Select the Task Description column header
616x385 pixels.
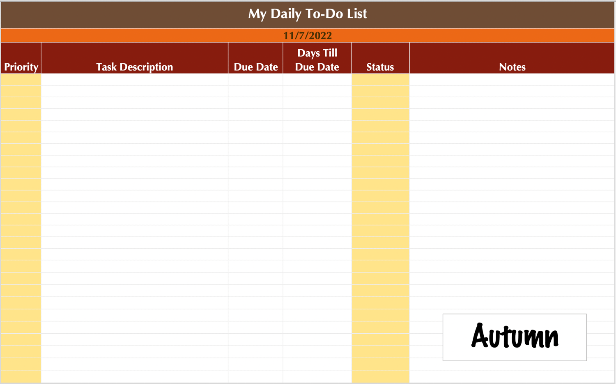(x=135, y=58)
